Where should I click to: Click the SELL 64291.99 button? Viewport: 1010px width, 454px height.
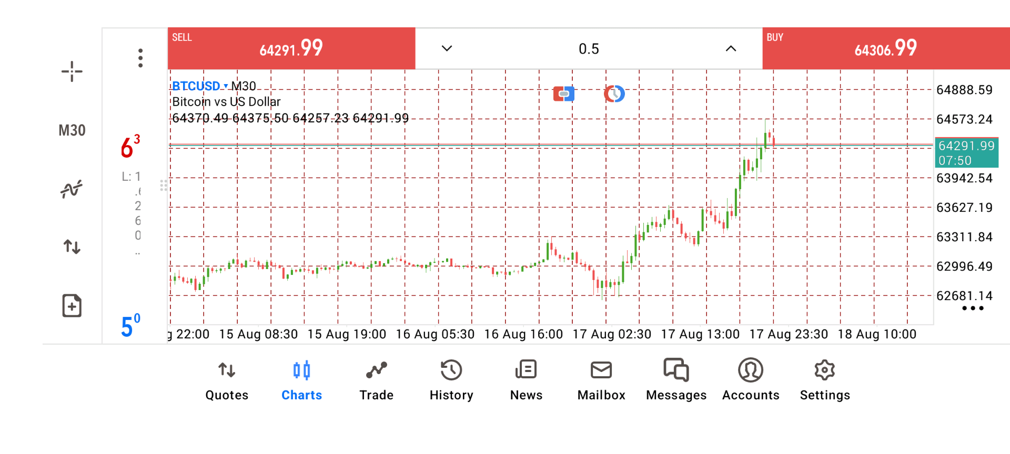(291, 48)
